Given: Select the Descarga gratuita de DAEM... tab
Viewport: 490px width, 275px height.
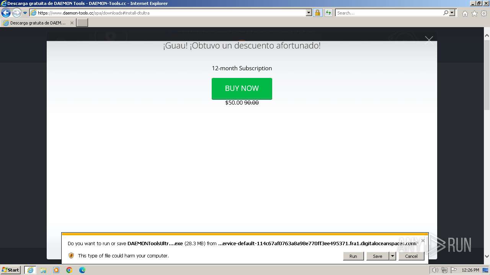Looking at the screenshot, I should [38, 23].
